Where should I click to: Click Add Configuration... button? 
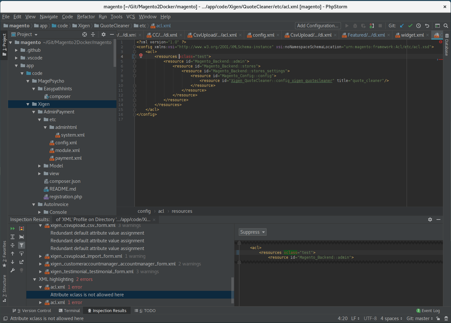click(318, 26)
